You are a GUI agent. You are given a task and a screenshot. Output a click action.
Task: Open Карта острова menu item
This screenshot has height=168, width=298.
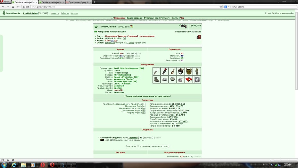point(134,18)
